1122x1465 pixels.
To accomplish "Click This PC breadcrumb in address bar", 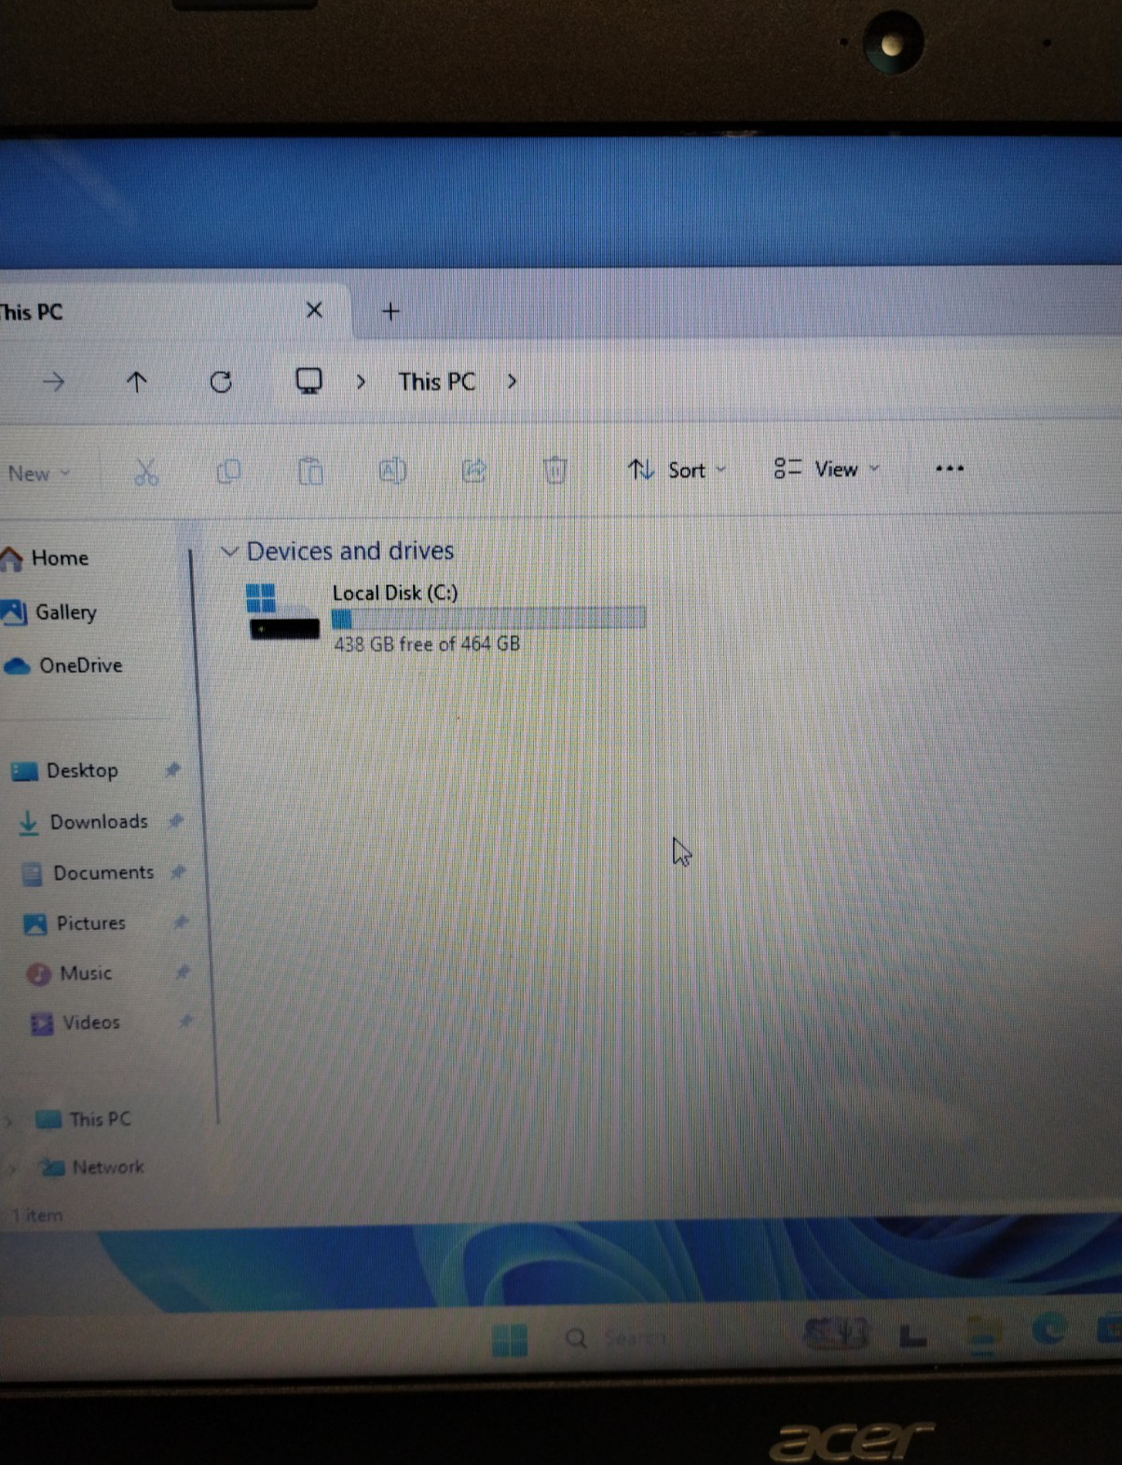I will coord(437,382).
